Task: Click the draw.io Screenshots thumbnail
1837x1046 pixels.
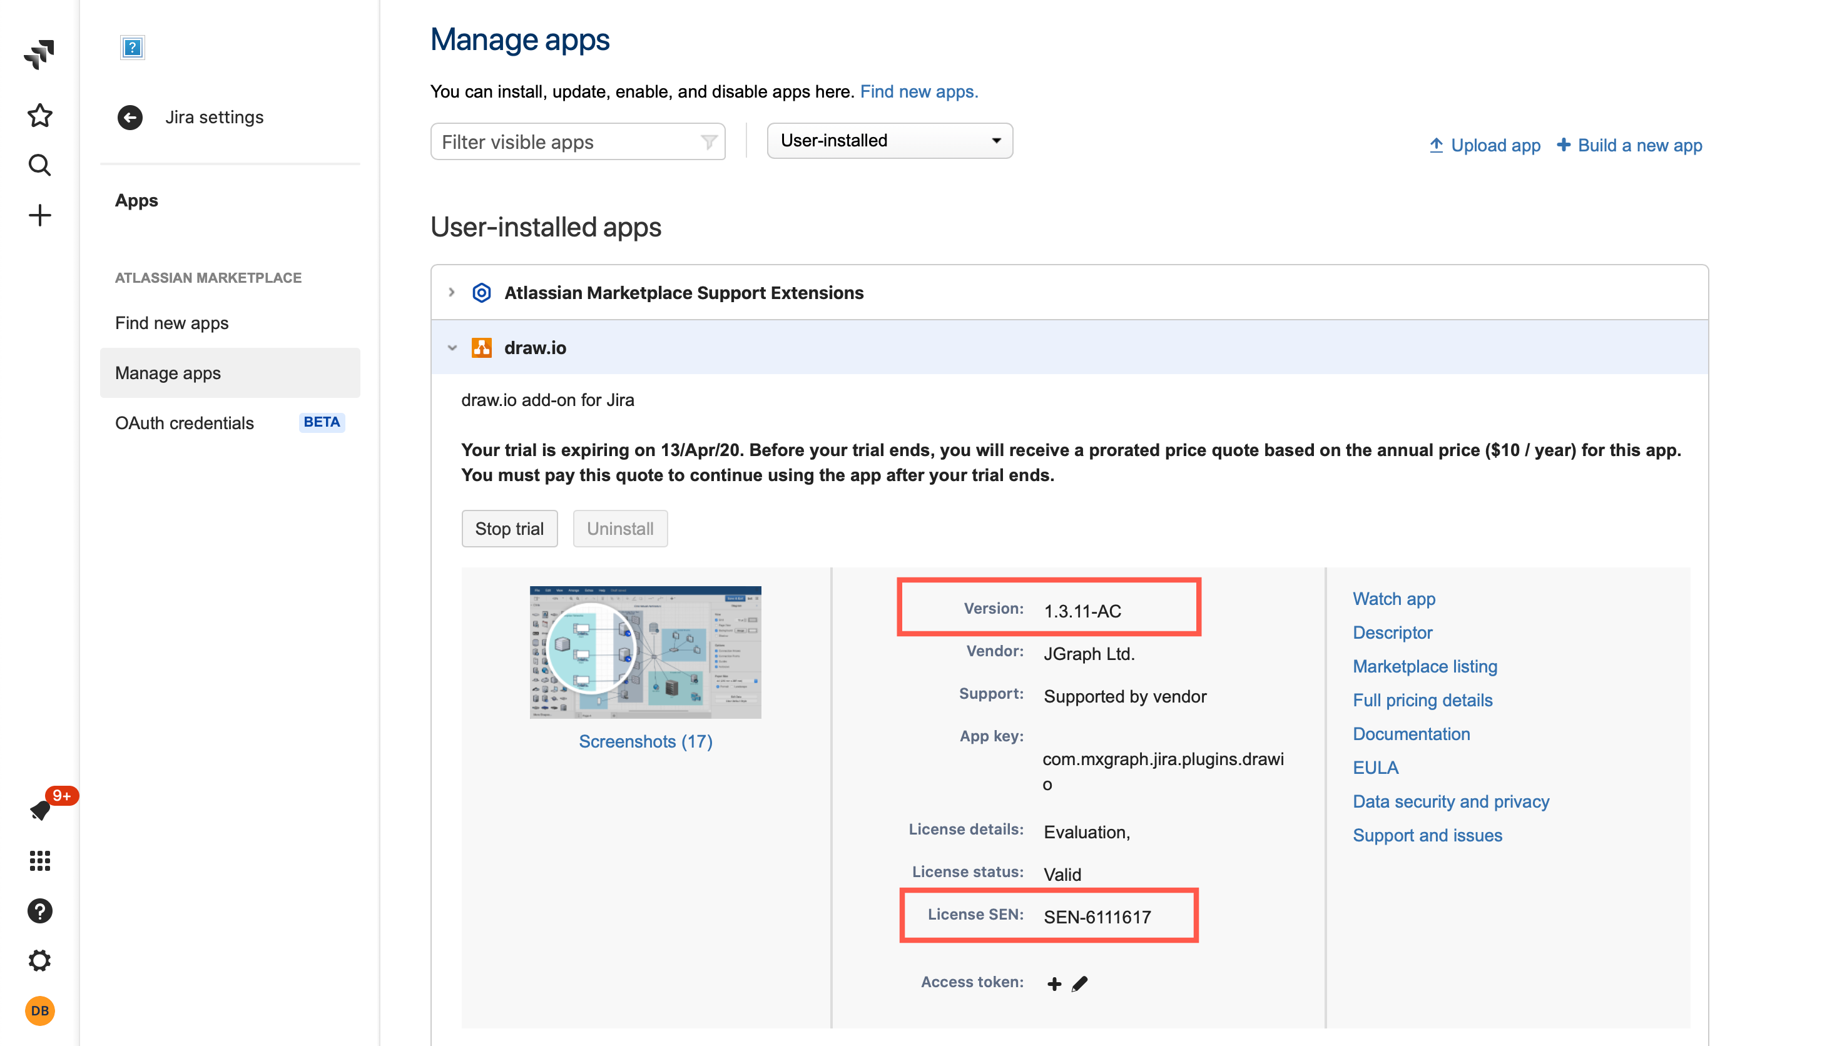Action: (x=646, y=650)
